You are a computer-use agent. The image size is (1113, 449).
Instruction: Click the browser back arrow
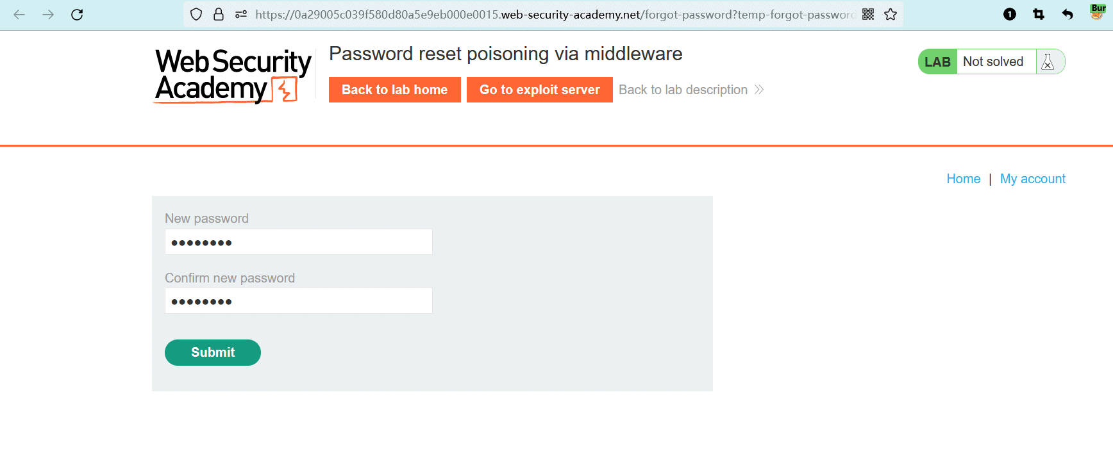point(19,15)
